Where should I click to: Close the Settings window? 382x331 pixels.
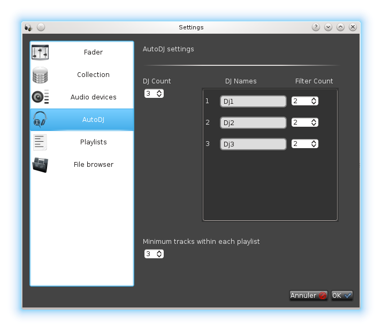[353, 27]
